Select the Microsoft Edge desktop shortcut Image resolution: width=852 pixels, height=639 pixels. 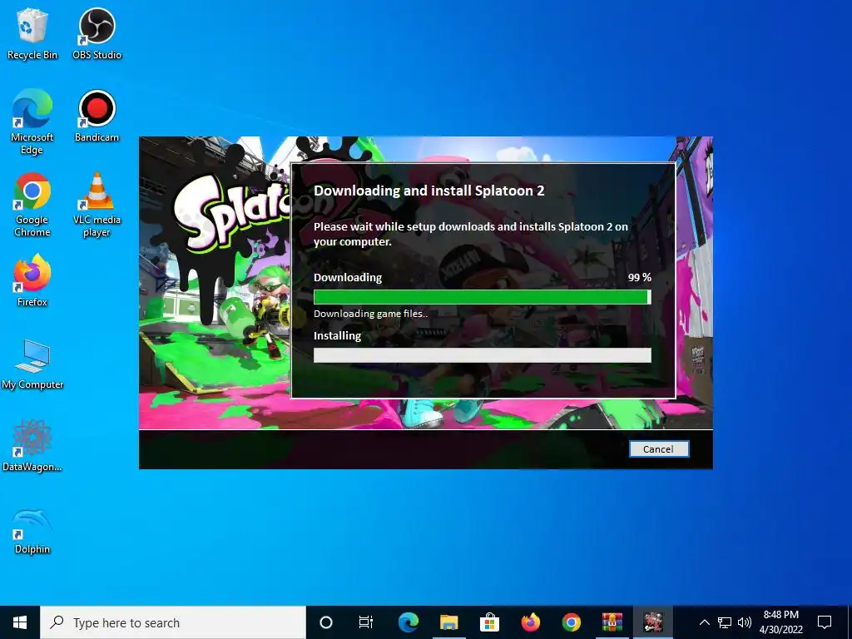click(32, 123)
